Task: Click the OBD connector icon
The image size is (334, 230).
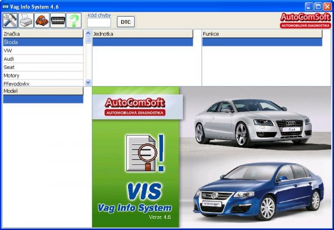Action: [58, 21]
